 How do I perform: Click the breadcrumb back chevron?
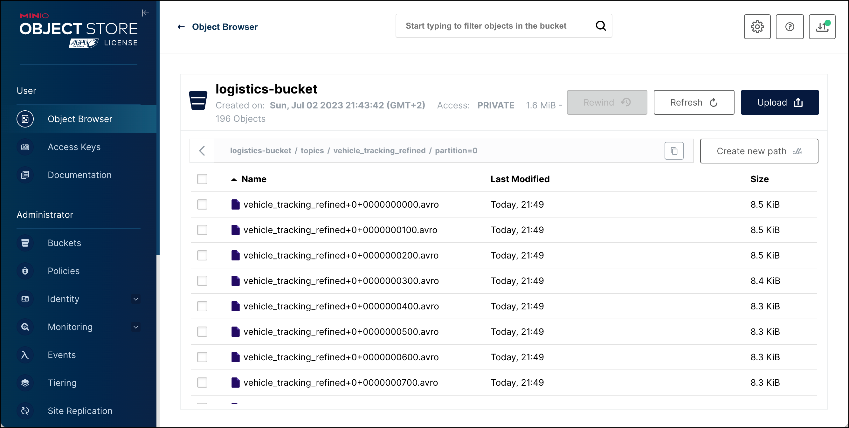coord(202,151)
